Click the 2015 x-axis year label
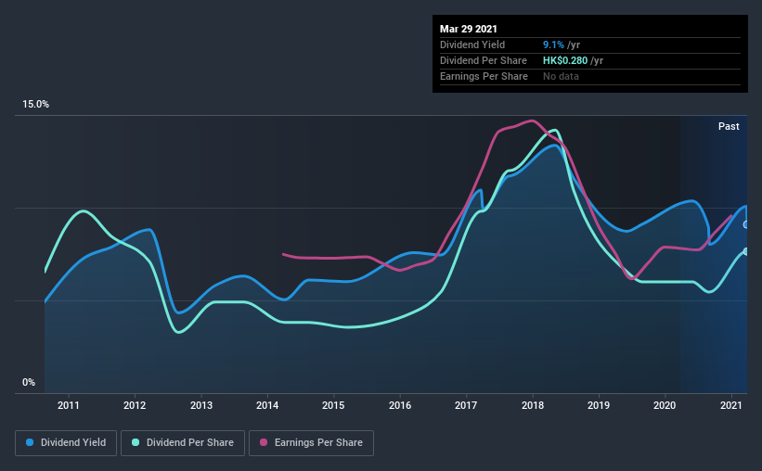Screen dimensions: 762x471 [333, 405]
